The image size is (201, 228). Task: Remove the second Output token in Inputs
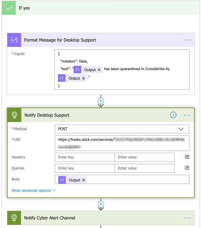tap(84, 78)
